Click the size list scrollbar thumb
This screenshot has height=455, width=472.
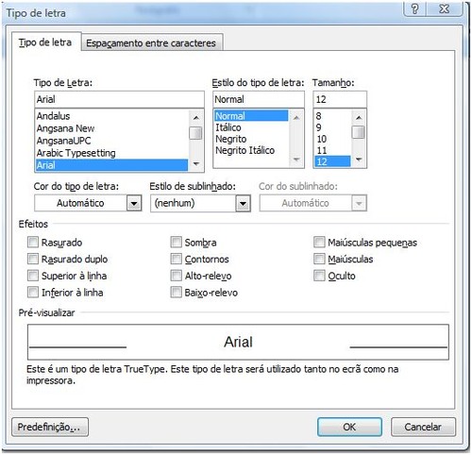point(359,132)
